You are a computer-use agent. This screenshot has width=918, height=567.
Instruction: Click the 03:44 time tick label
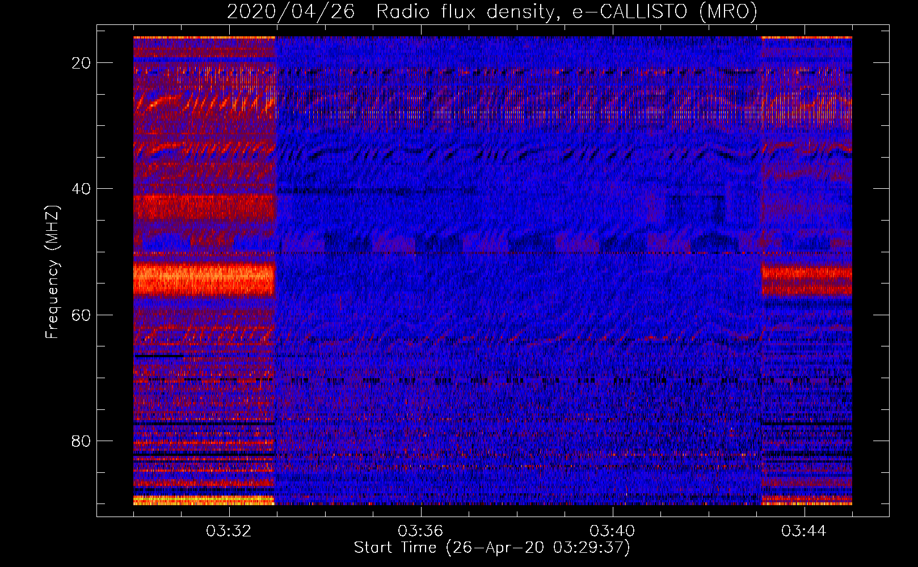click(x=804, y=531)
